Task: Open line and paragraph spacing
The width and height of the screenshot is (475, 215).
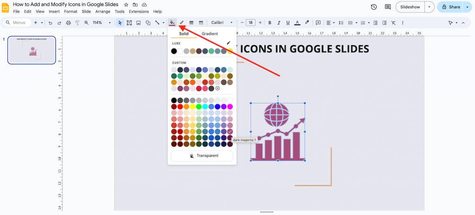Action: (341, 23)
